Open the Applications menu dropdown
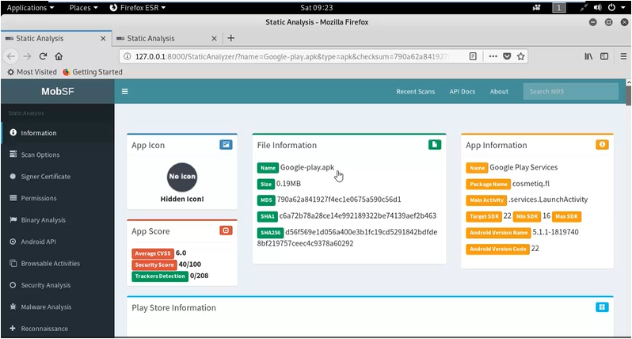This screenshot has width=632, height=339. coord(30,7)
